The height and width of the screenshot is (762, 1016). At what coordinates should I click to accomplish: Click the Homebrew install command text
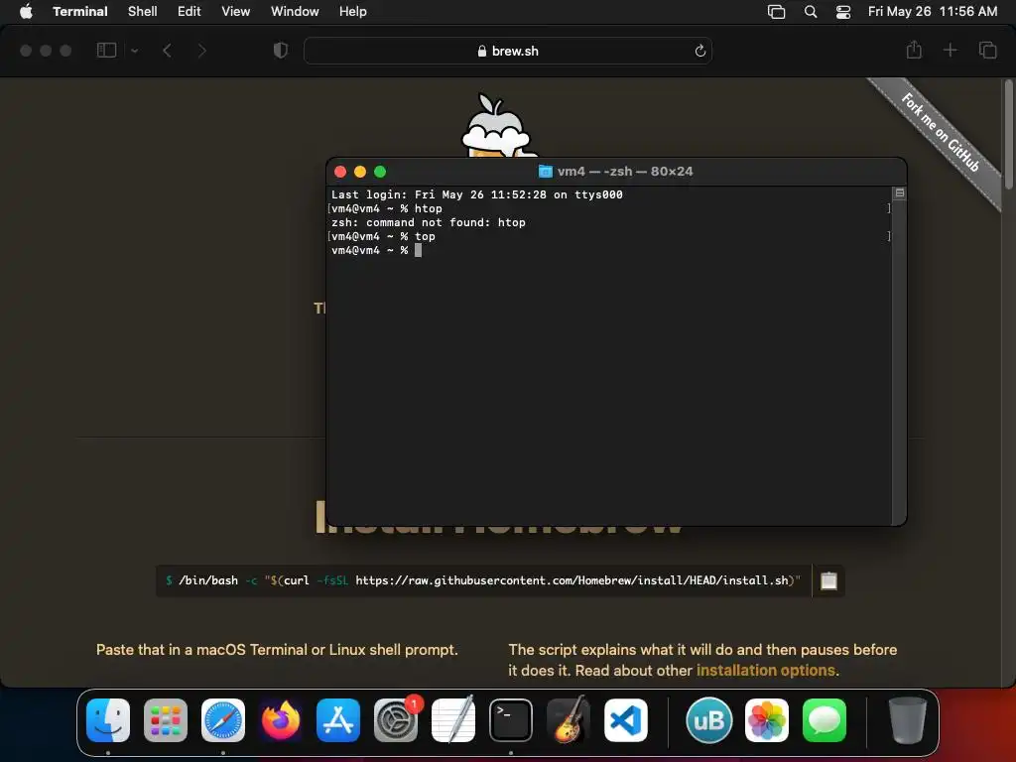483,580
